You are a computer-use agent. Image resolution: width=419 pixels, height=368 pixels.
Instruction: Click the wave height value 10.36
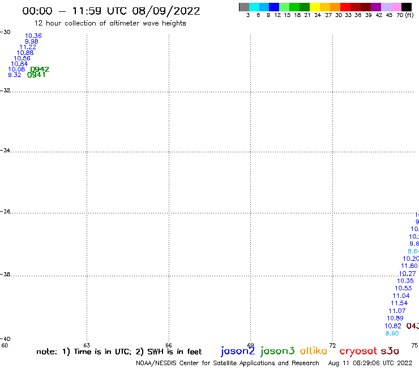click(x=33, y=36)
